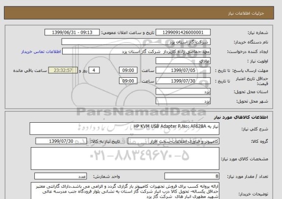This screenshot has width=282, height=199.
Task: Click response deadline time 09:00 field
Action: (x=128, y=70)
